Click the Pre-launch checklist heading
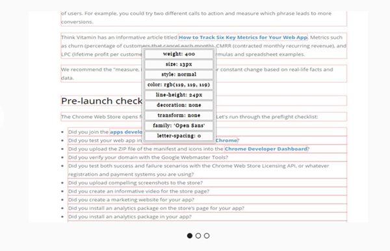Image resolution: width=390 pixels, height=251 pixels. [x=102, y=101]
